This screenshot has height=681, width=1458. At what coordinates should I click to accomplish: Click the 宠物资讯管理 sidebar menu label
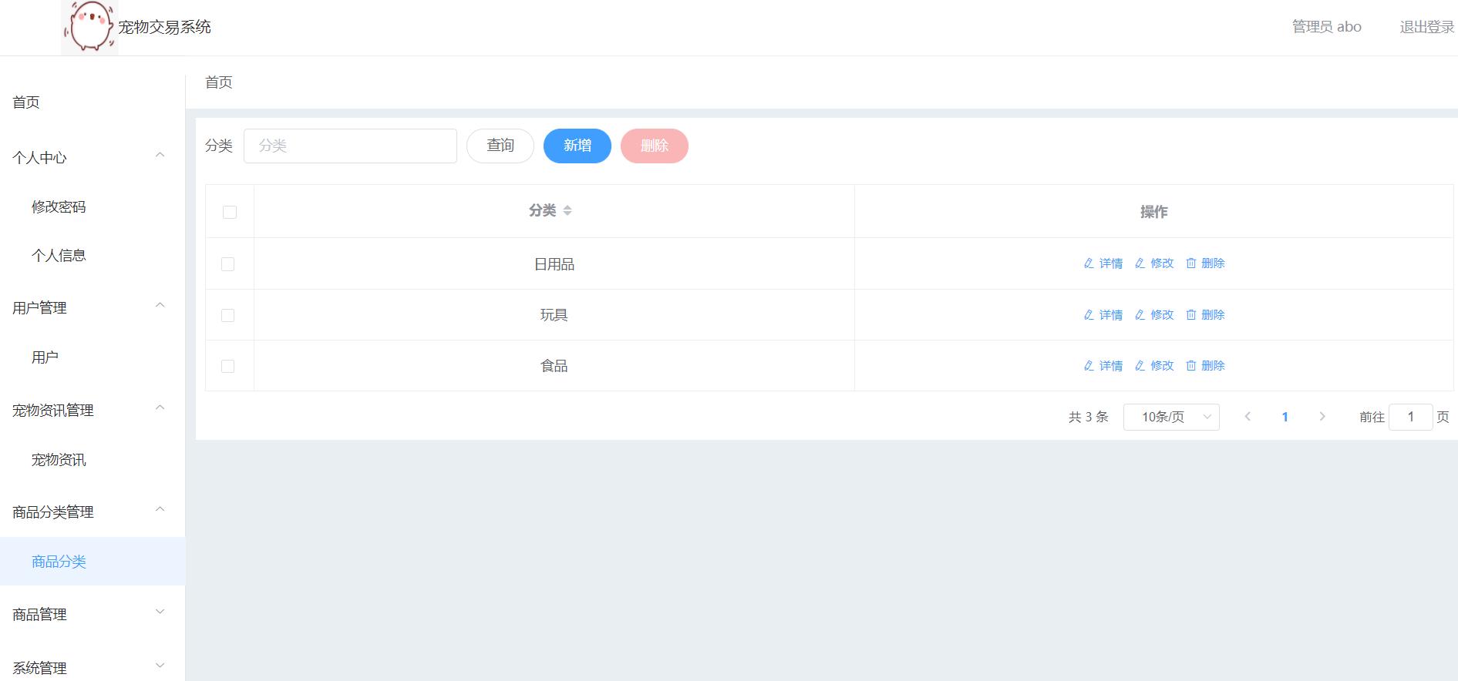point(53,411)
